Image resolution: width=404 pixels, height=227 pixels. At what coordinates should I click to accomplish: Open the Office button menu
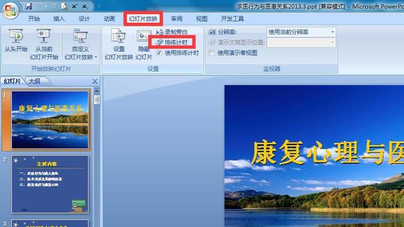point(10,11)
